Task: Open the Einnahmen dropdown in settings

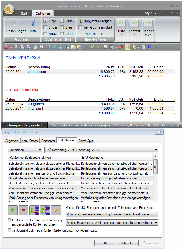Action: 25,150
